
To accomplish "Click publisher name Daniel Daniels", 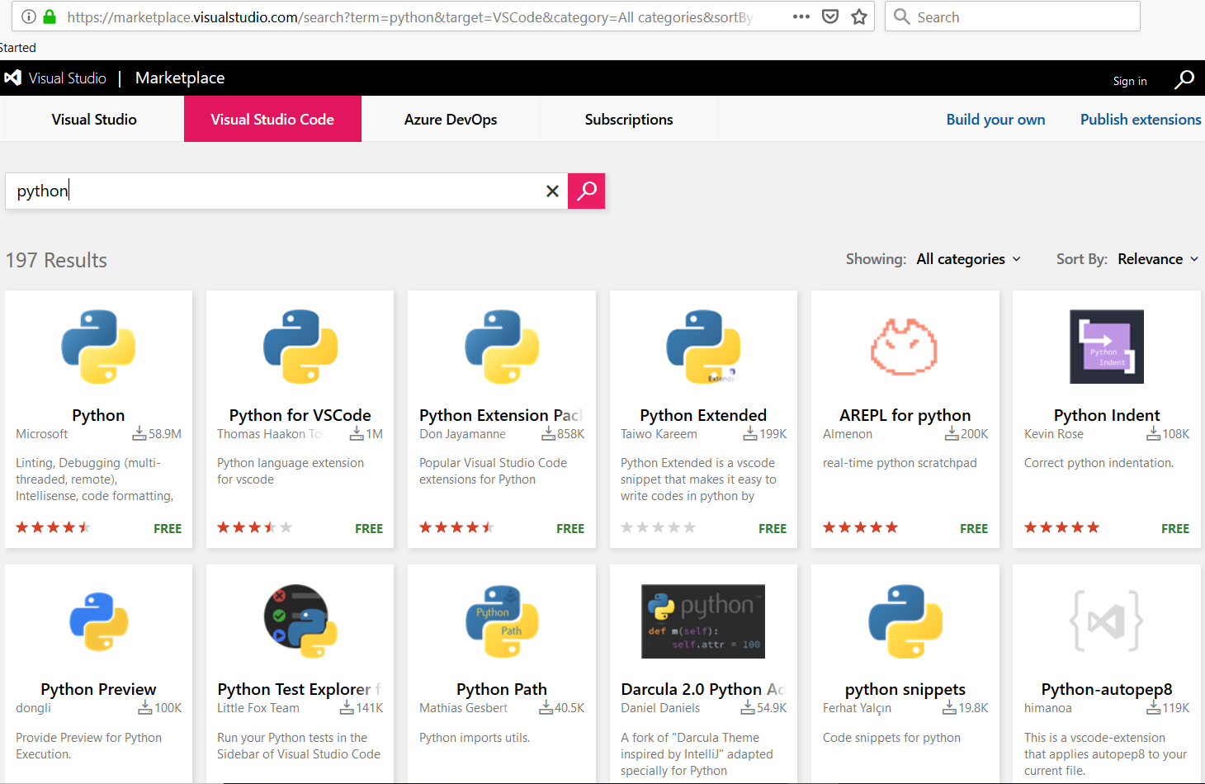I will [660, 708].
